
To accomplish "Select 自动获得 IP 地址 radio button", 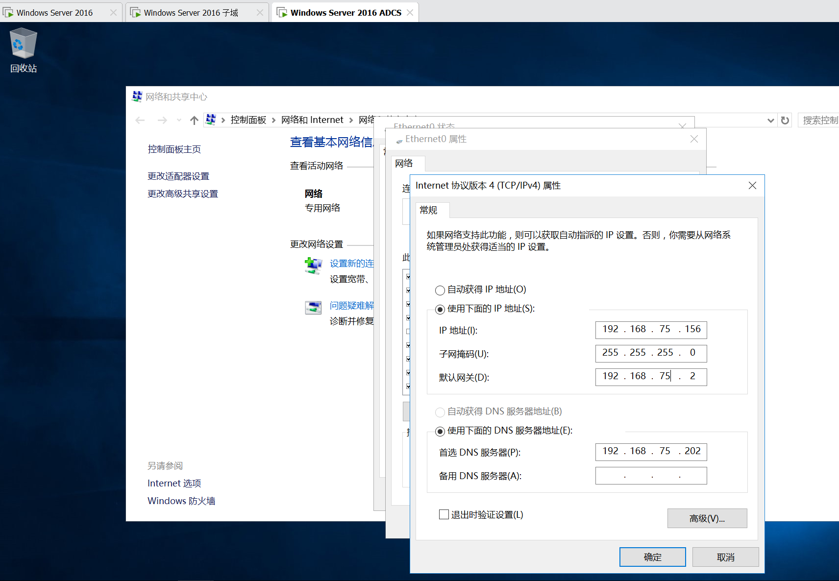I will [440, 290].
